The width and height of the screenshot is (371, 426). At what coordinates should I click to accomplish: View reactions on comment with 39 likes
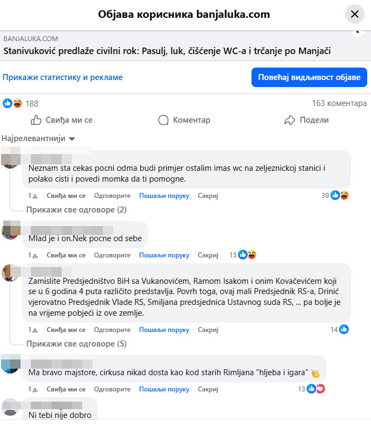(x=340, y=195)
